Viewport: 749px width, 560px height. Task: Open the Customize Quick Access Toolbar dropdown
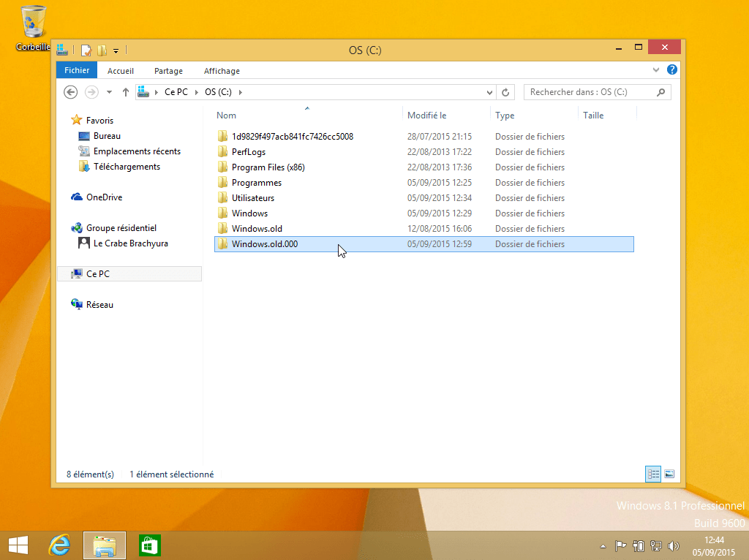tap(116, 50)
